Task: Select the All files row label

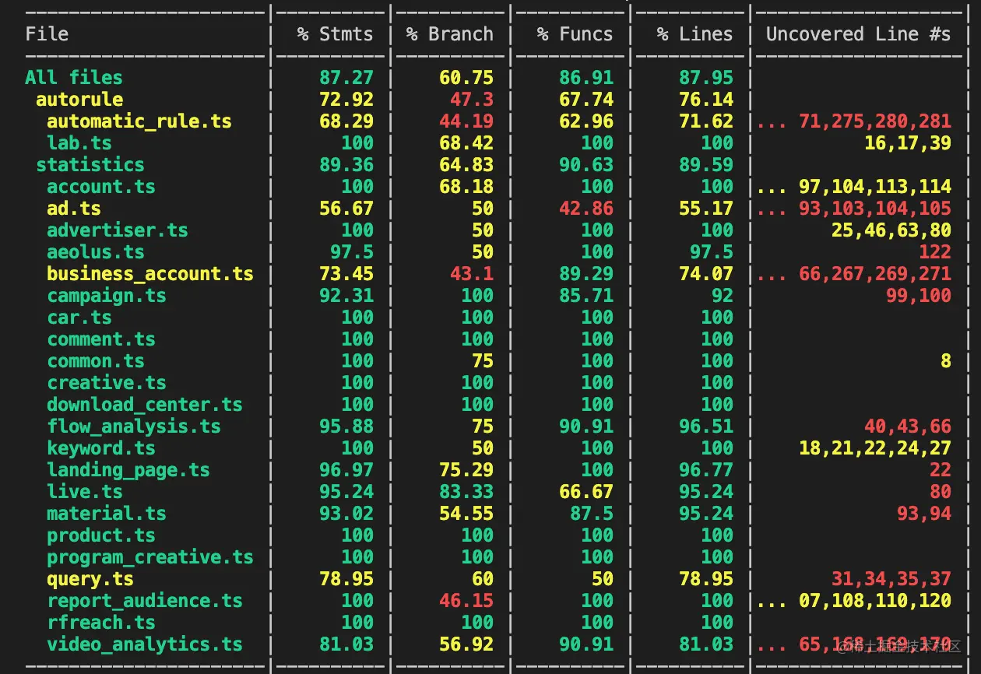Action: click(x=74, y=78)
